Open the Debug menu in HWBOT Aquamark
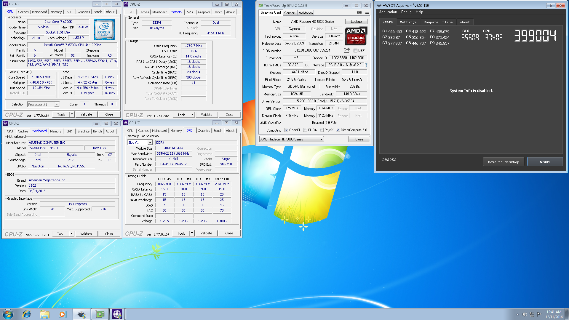 tap(406, 12)
